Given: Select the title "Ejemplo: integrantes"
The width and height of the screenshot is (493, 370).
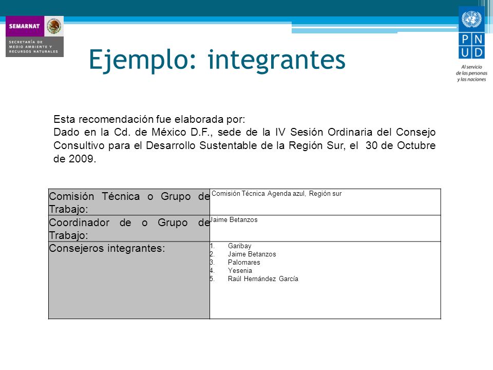Looking at the screenshot, I should tap(217, 60).
